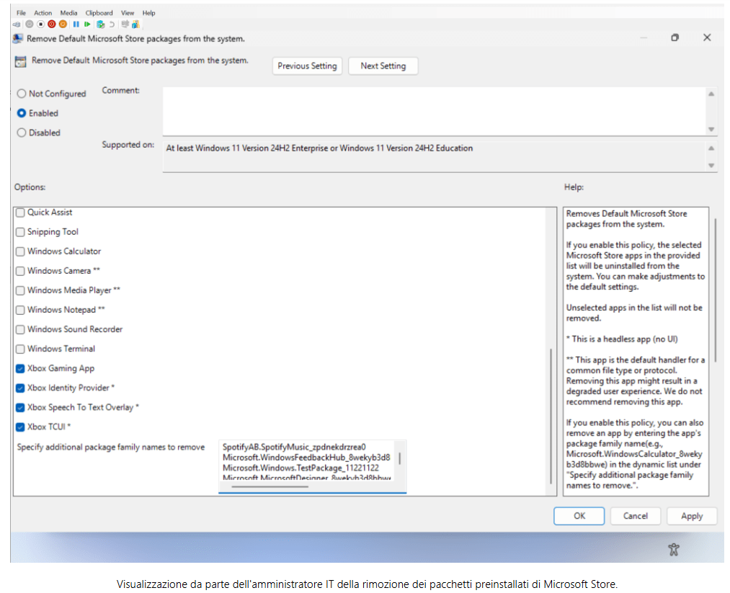Click the red Shut Down icon
Image resolution: width=730 pixels, height=593 pixels.
click(x=52, y=24)
